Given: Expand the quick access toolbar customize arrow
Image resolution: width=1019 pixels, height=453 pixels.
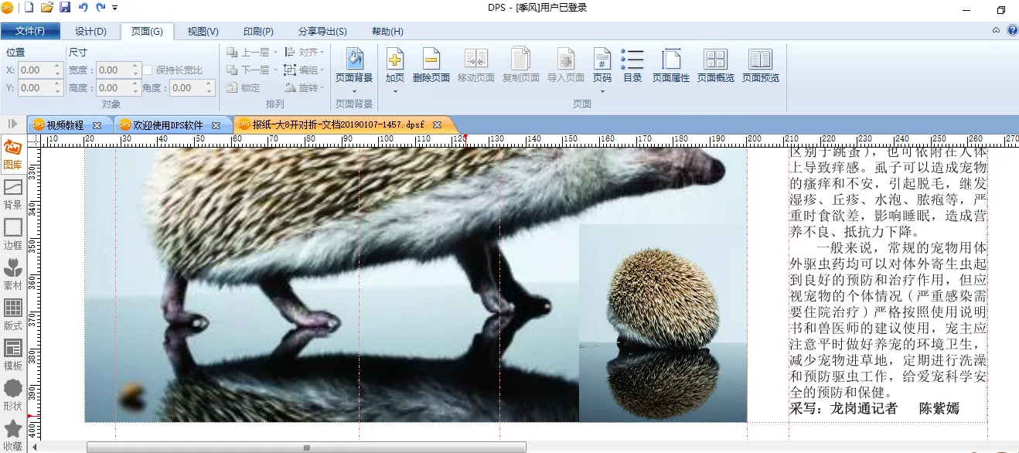Looking at the screenshot, I should click(x=115, y=8).
